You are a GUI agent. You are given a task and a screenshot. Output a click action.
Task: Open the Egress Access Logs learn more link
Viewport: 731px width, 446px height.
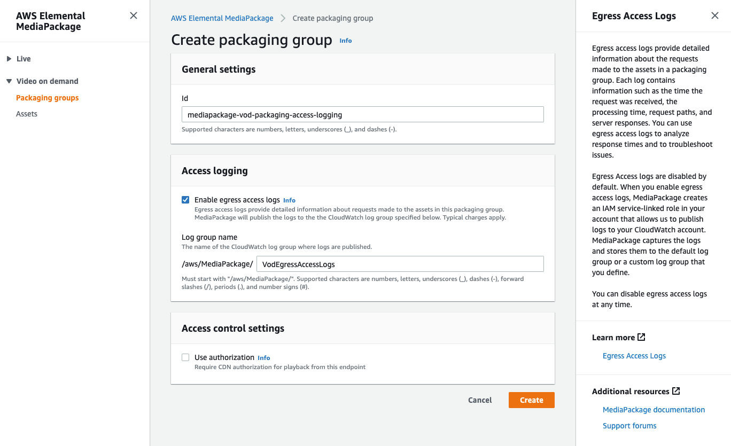[634, 356]
